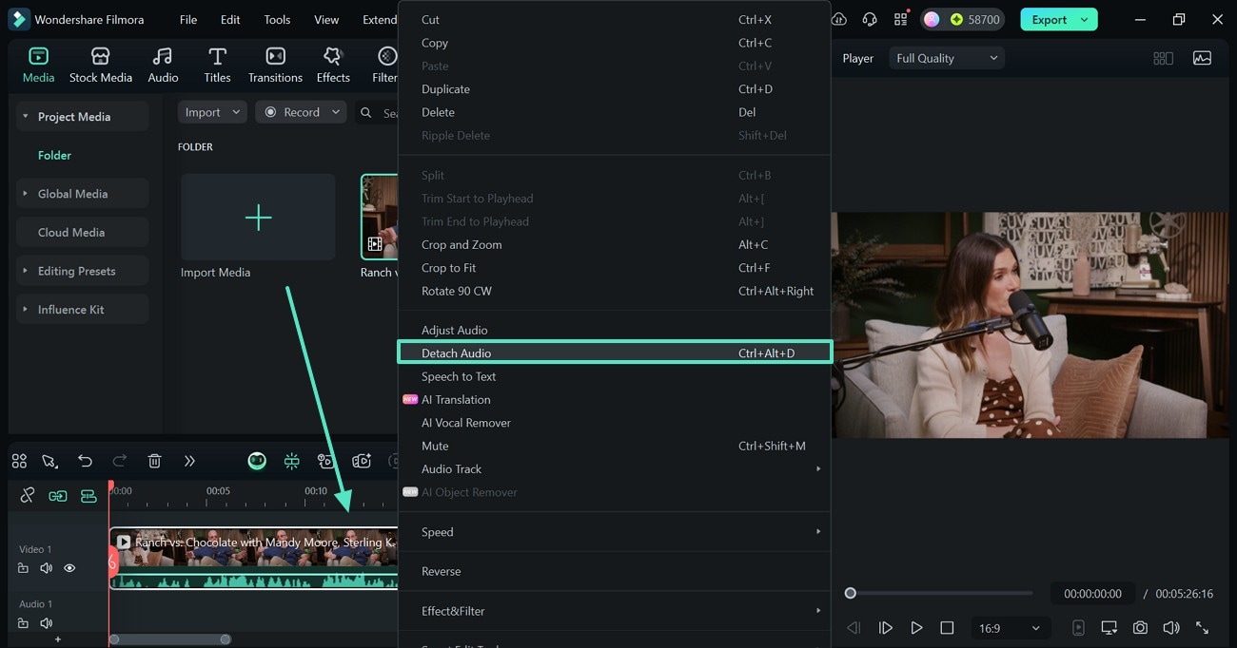Expand the Global Media section

(x=25, y=193)
